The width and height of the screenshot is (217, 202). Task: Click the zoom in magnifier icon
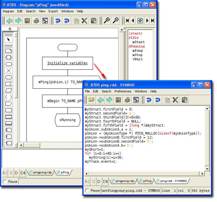pyautogui.click(x=107, y=21)
